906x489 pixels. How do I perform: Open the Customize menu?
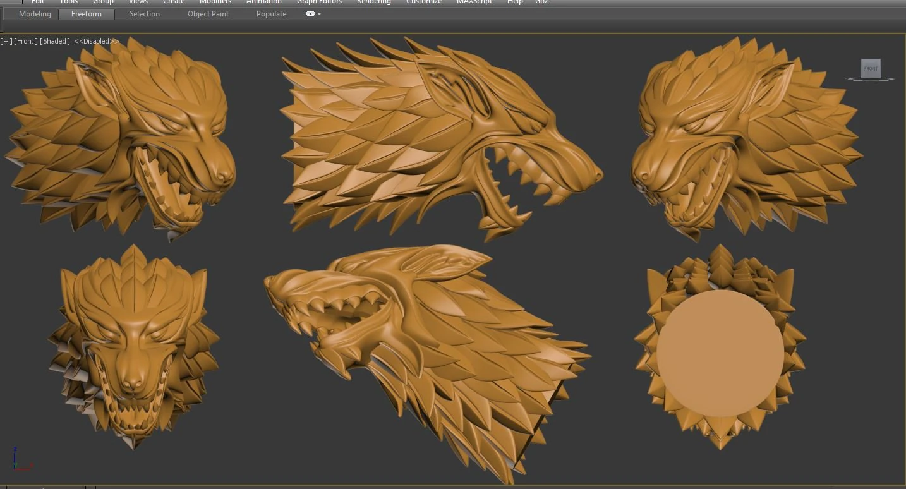point(423,2)
